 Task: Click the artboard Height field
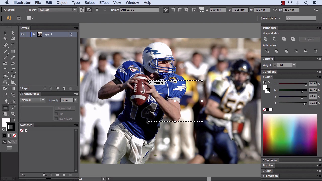click(x=291, y=10)
